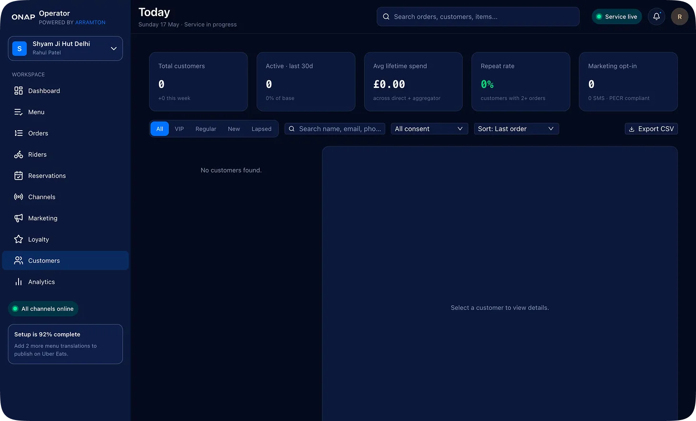Click the All channels online badge

43,309
